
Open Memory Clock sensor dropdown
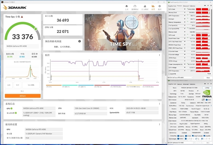[x=185, y=13]
